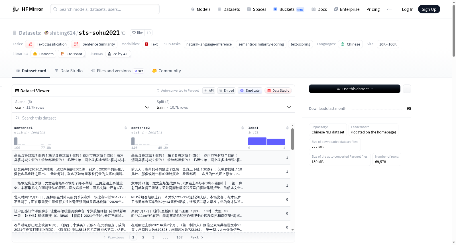This screenshot has height=245, width=456.
Task: Click the Dataset Viewer table icon
Action: [x=17, y=90]
